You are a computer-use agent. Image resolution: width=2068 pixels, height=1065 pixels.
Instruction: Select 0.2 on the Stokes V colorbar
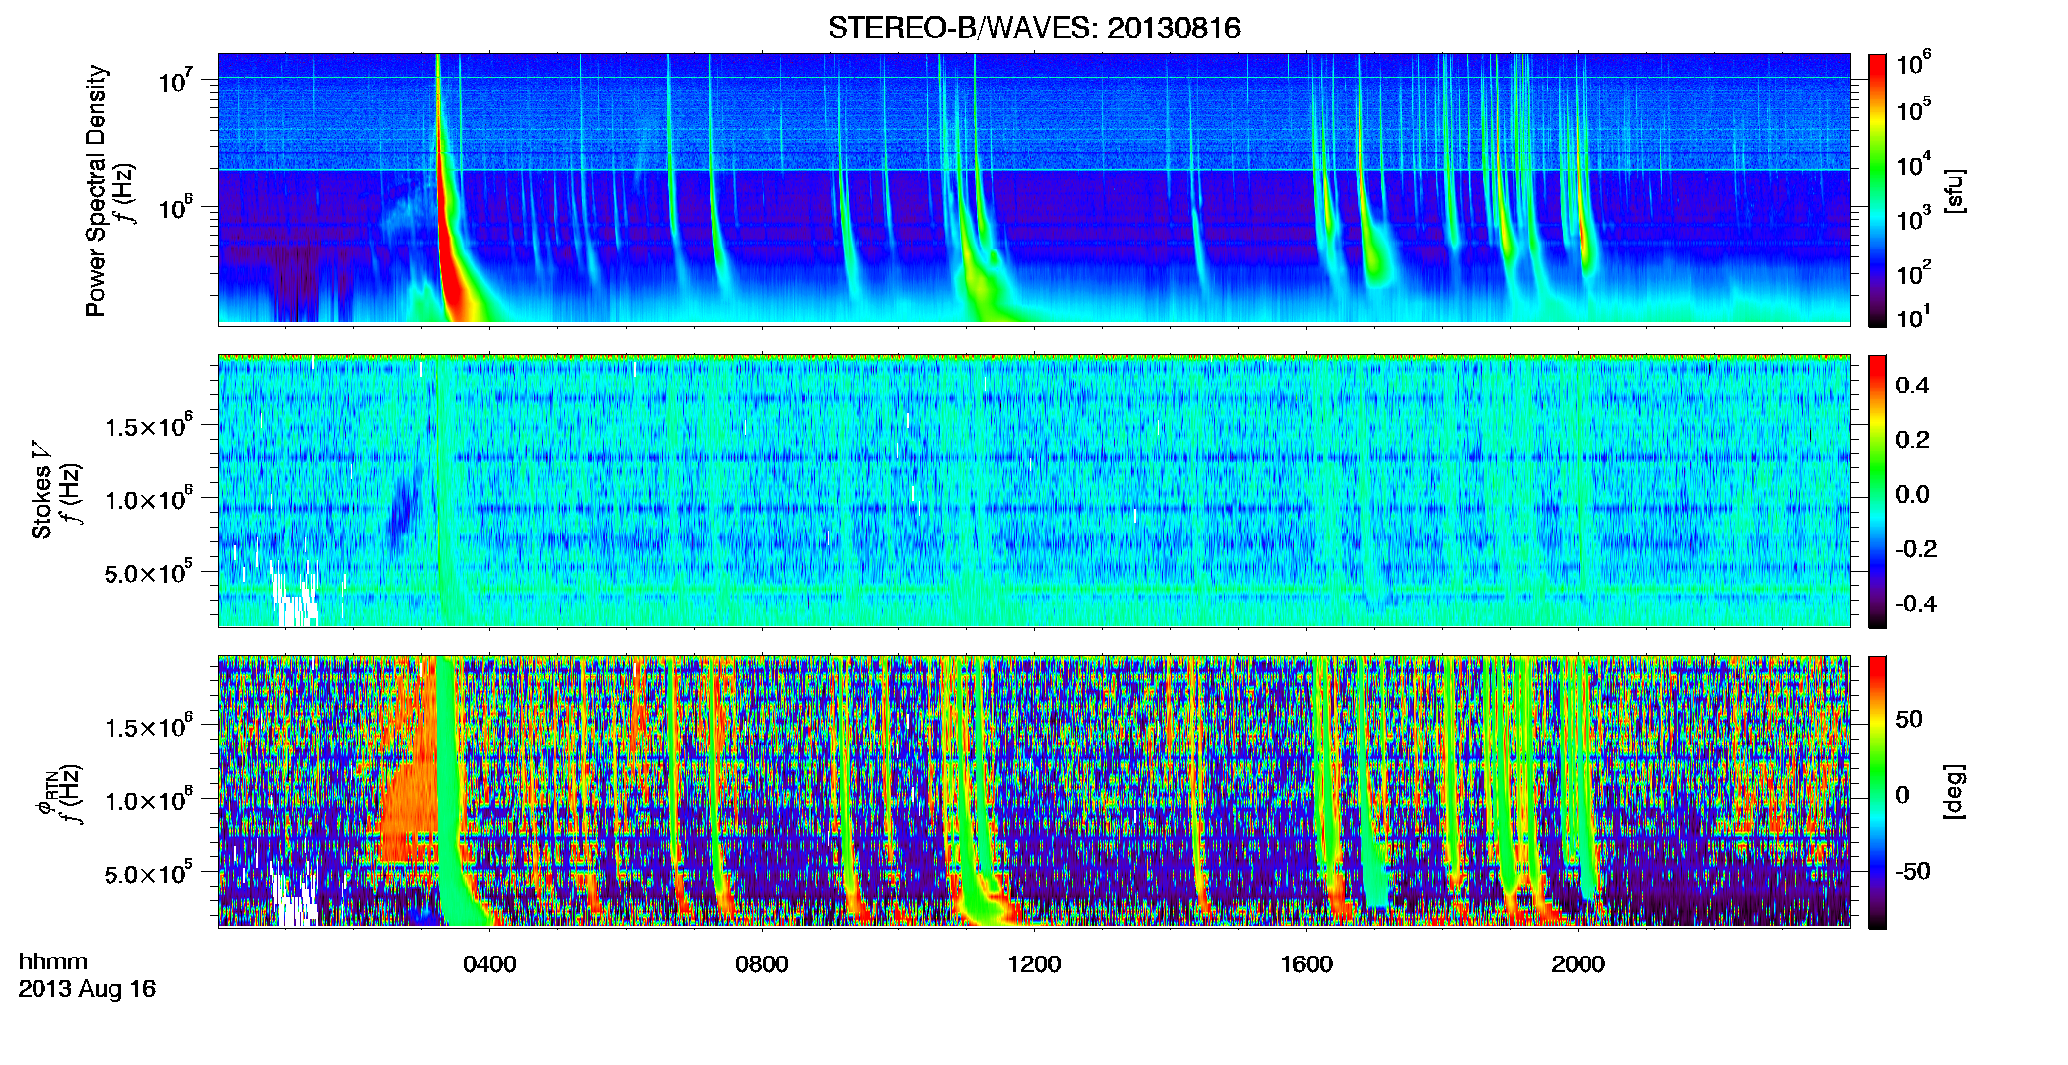(x=1912, y=440)
